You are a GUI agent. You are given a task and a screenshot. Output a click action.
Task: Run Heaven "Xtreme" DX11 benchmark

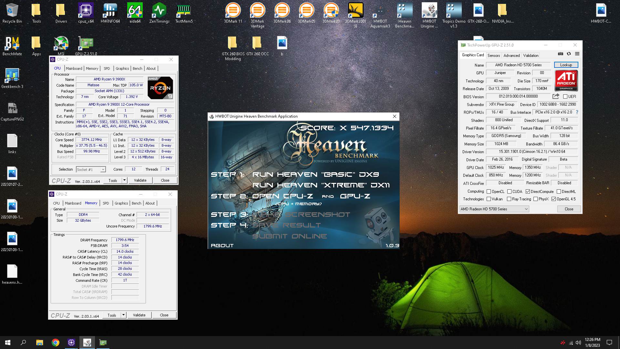(321, 185)
